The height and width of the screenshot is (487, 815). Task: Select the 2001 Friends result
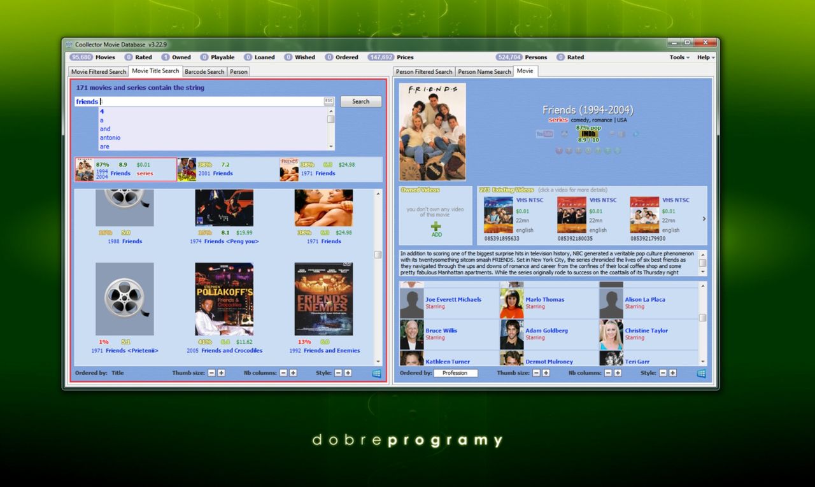tap(228, 169)
